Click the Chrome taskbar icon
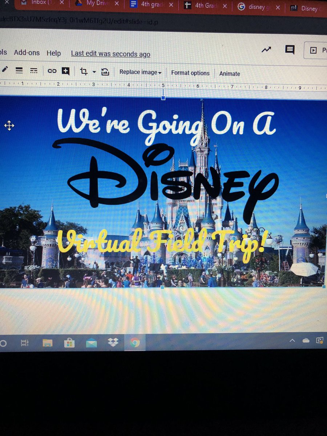 pos(135,343)
